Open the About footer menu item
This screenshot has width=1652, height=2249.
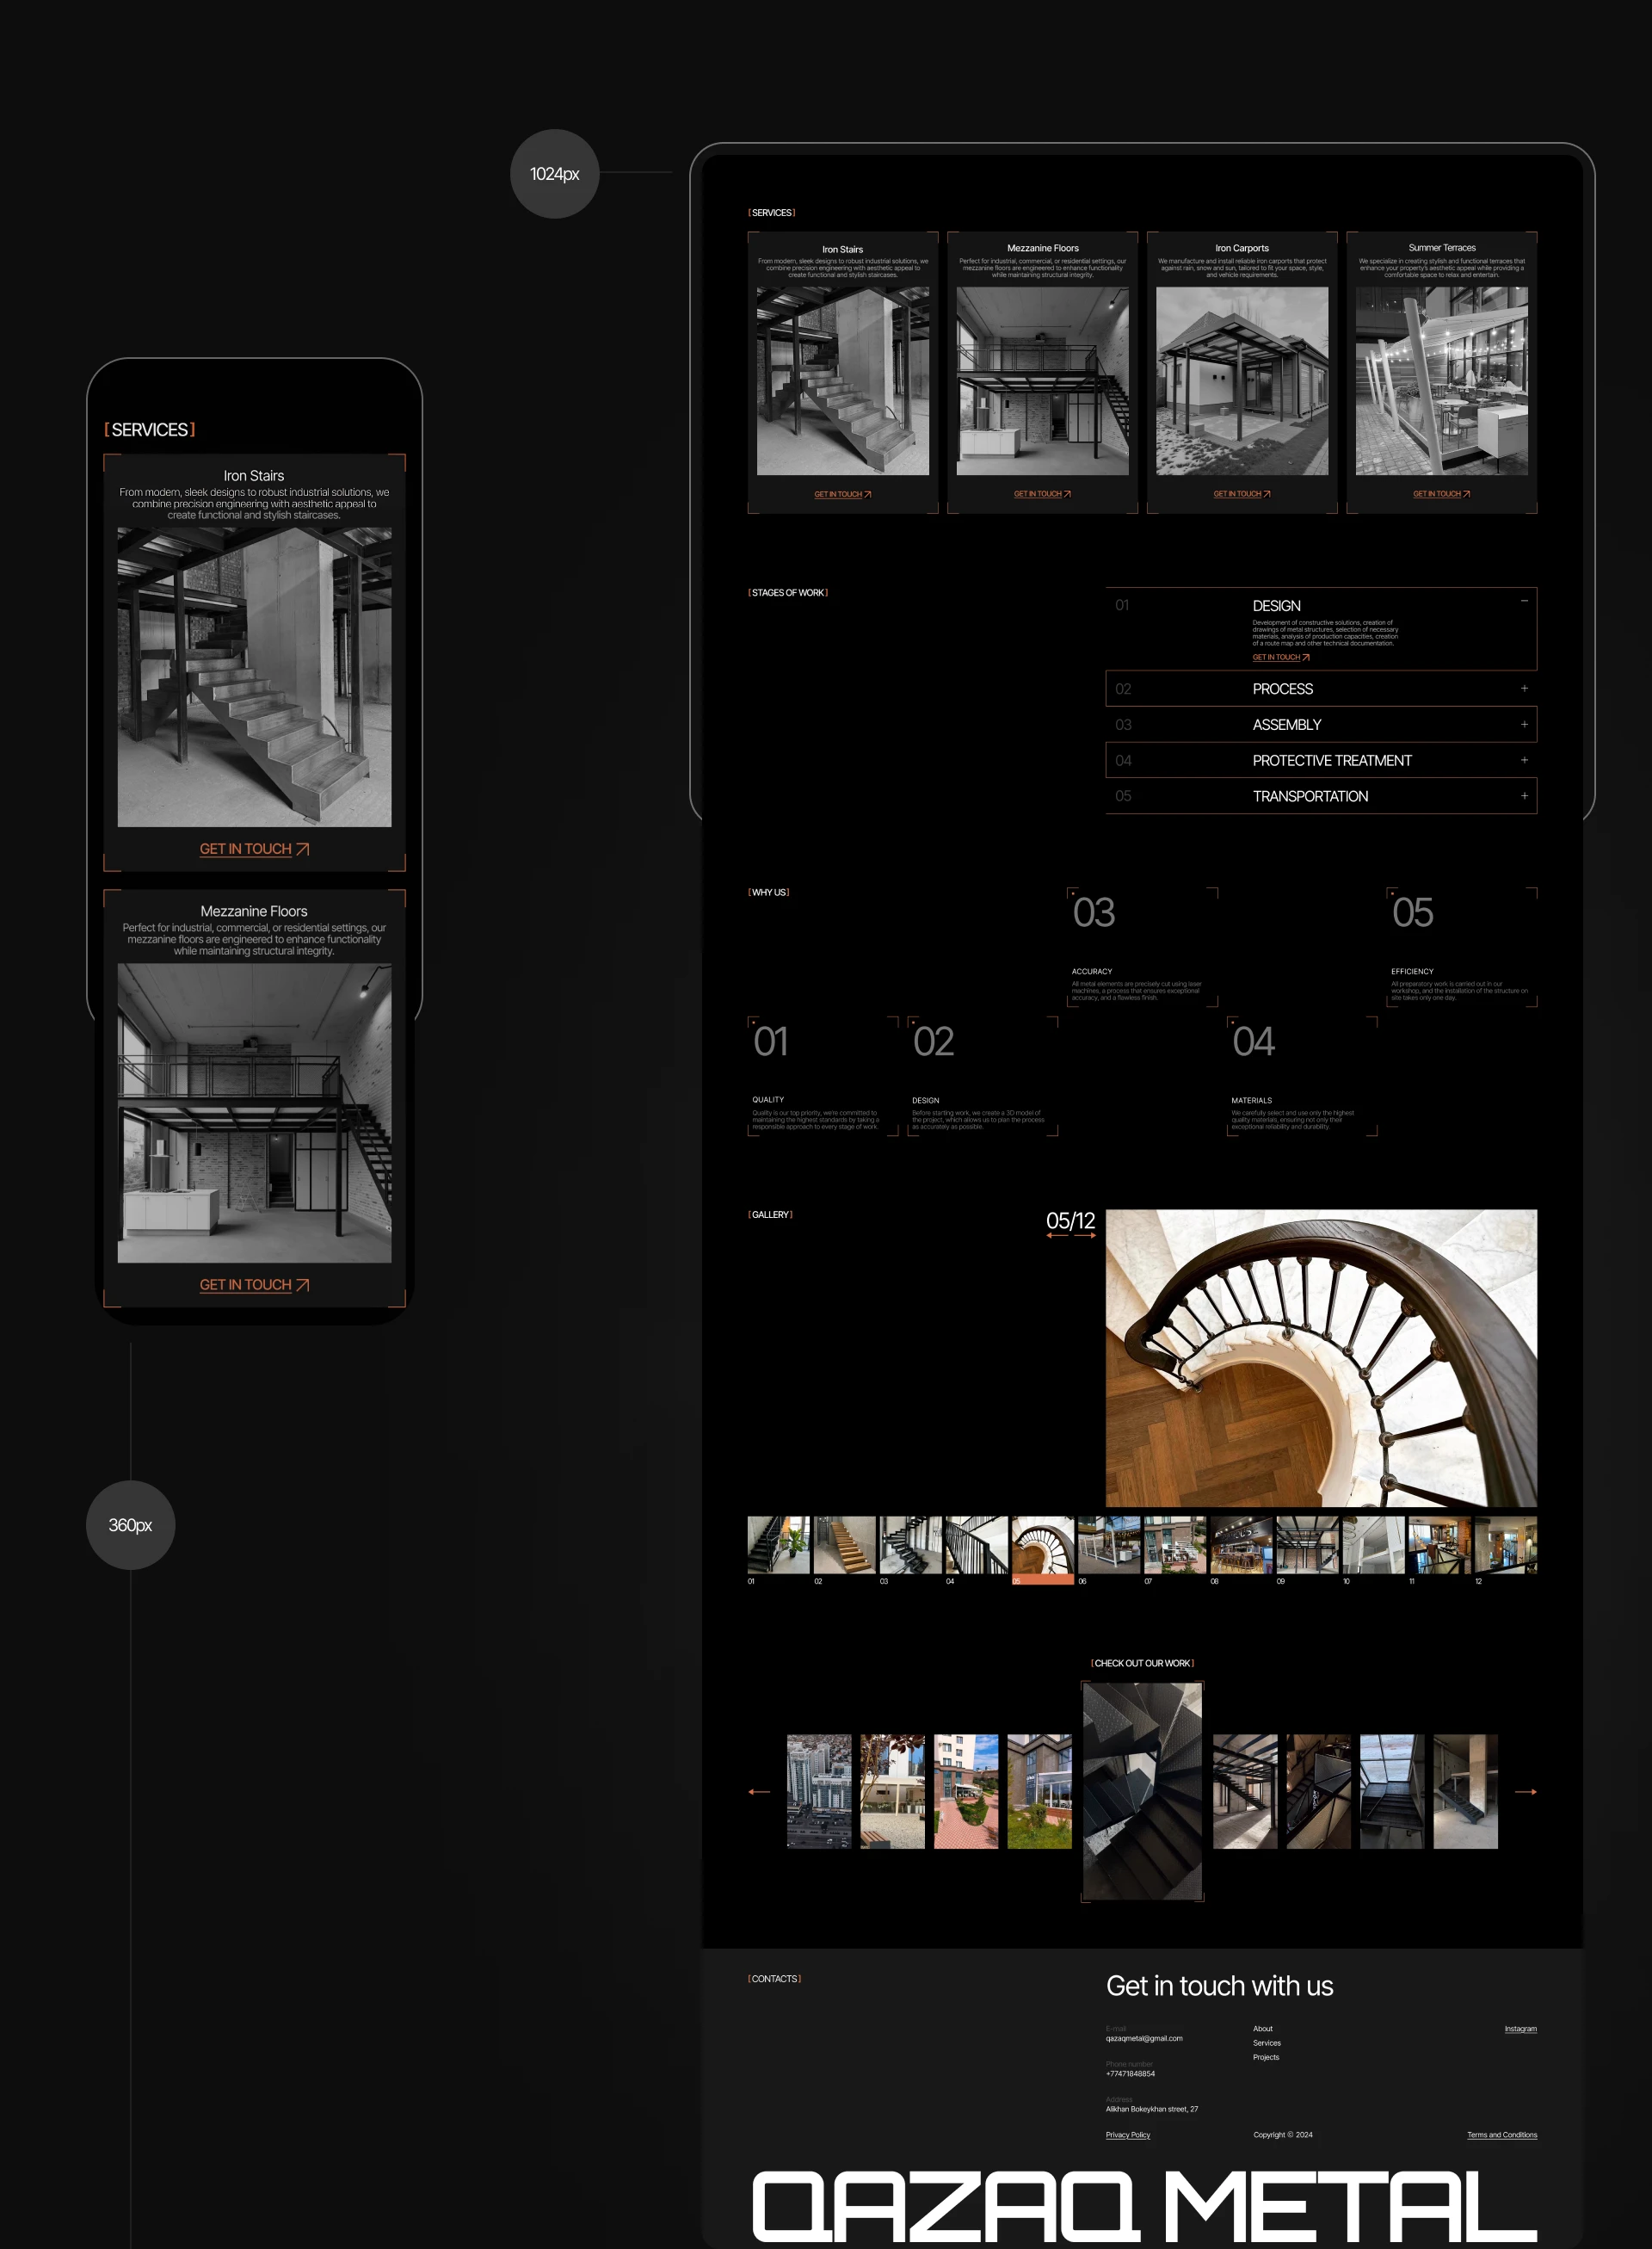click(x=1262, y=2029)
